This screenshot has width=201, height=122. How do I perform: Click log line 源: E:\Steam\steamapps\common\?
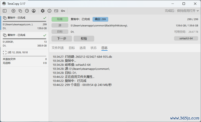point(81,69)
